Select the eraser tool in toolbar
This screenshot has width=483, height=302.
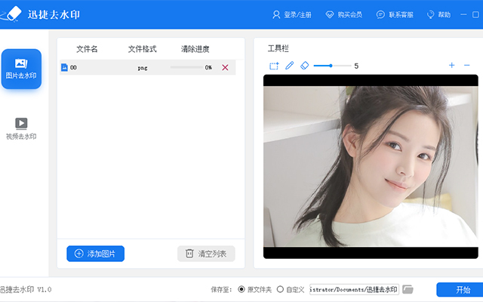[304, 66]
